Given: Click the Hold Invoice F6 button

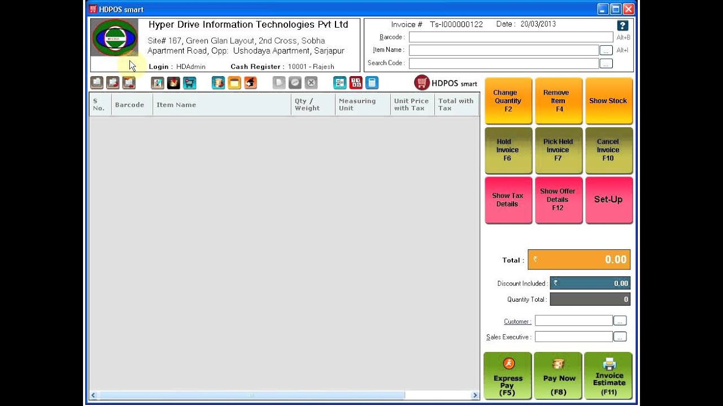Looking at the screenshot, I should (x=508, y=150).
